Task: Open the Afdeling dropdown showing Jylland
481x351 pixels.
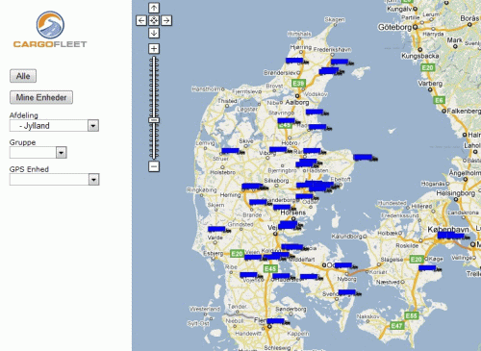Action: coord(54,125)
